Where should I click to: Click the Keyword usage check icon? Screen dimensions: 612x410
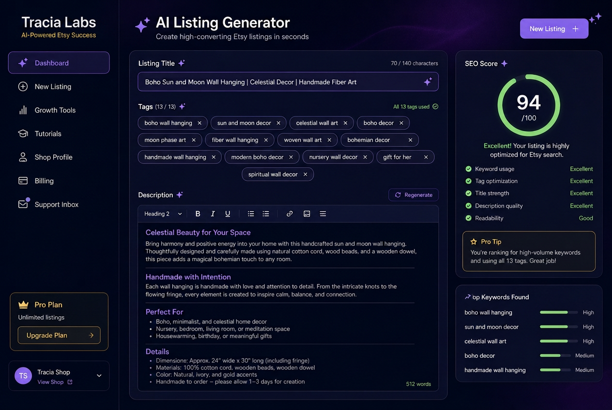coord(468,169)
